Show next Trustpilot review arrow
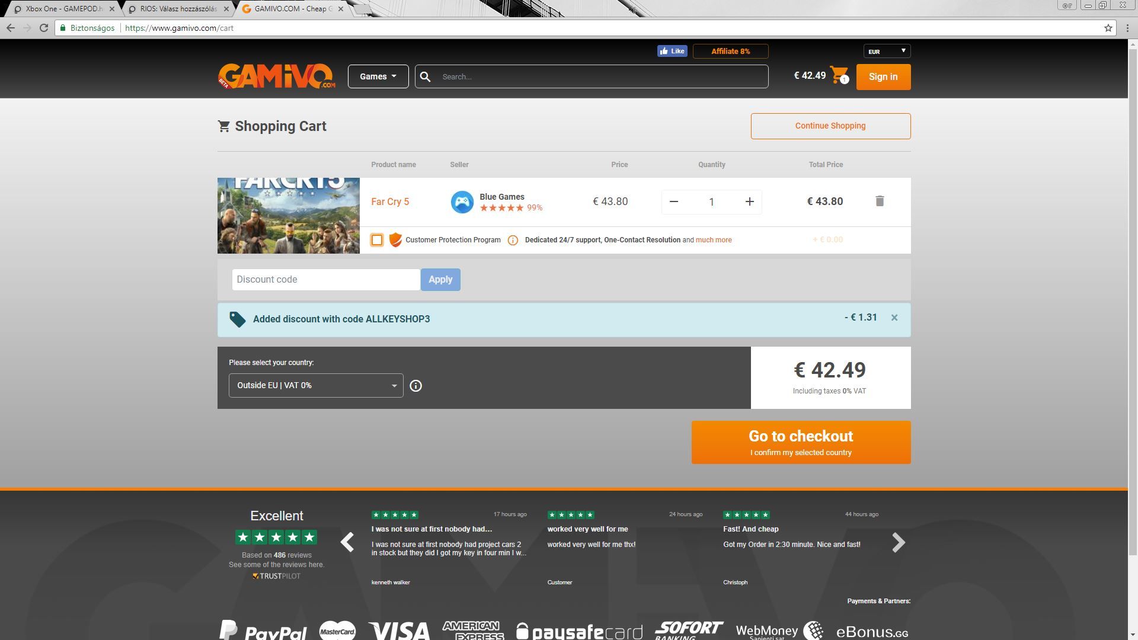 899,542
